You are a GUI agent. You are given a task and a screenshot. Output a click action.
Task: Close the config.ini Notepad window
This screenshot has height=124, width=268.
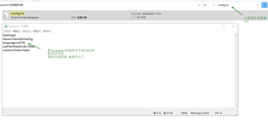click(233, 26)
